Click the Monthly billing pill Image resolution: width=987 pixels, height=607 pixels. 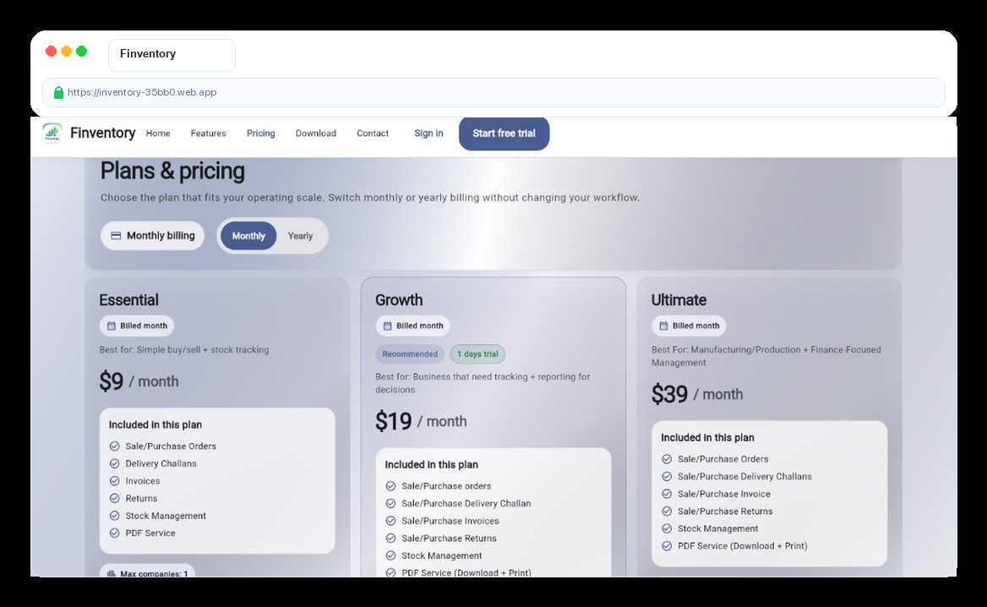pos(153,236)
